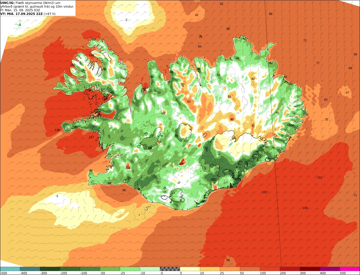Click pale green swatch between -10 and -5
360x275 pixels.
click(x=150, y=269)
